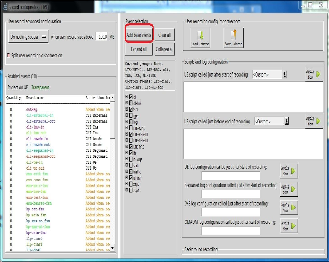Toggle Split user record on disconnection
The height and width of the screenshot is (262, 329).
(8, 55)
